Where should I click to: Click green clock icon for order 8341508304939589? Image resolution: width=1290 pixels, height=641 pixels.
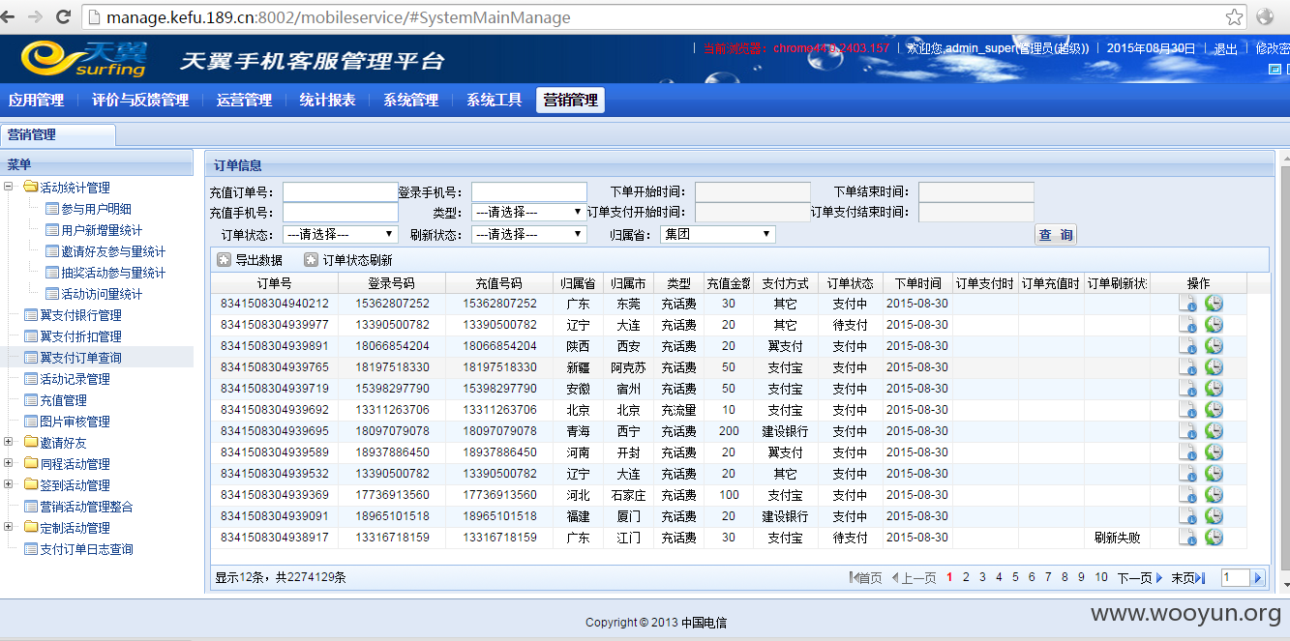point(1214,452)
